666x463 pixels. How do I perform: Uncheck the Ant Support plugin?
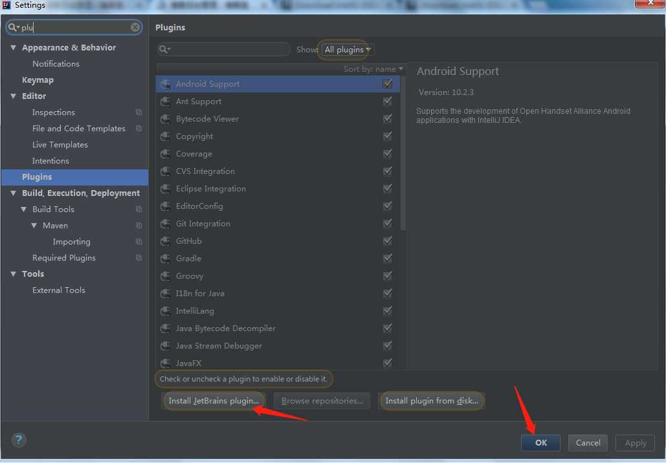click(x=387, y=101)
